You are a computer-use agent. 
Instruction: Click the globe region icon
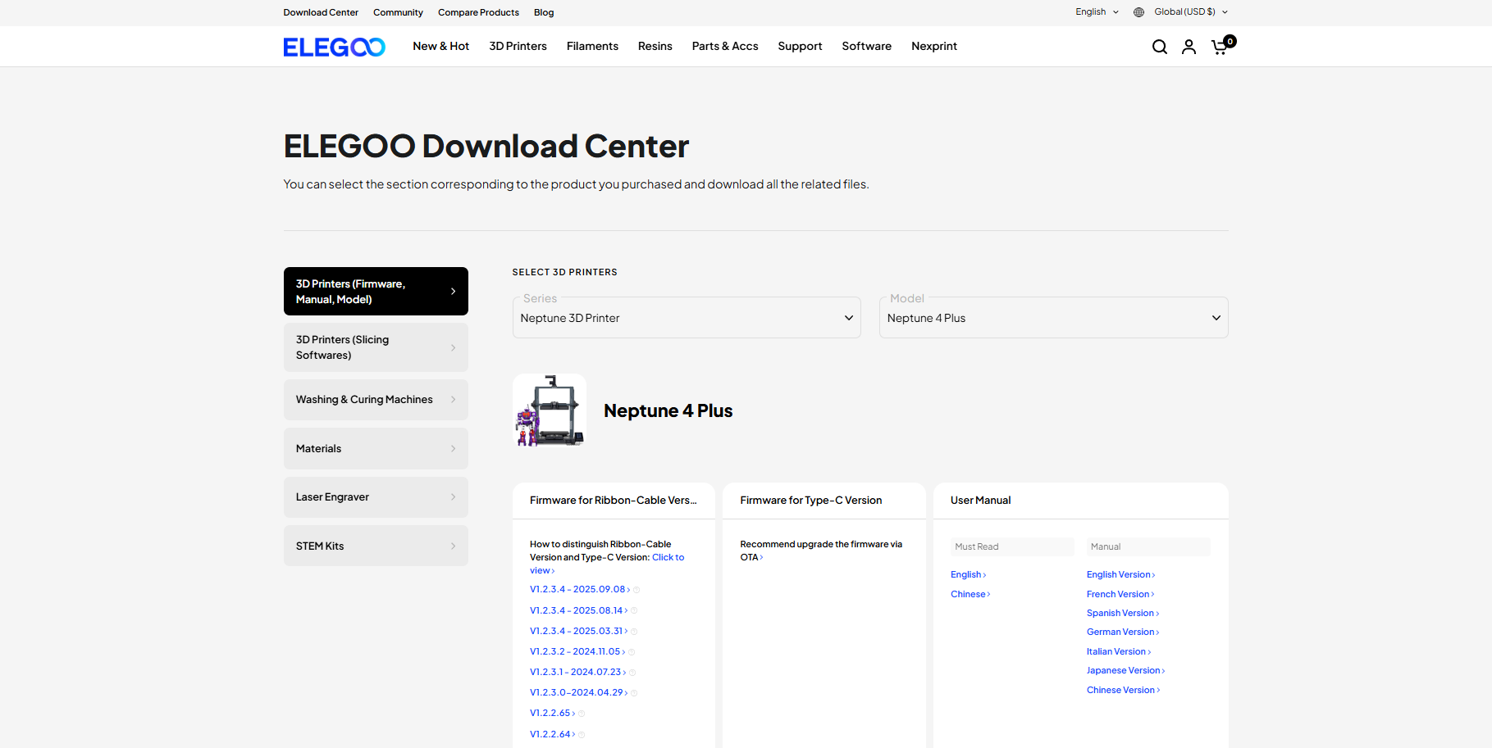point(1138,12)
